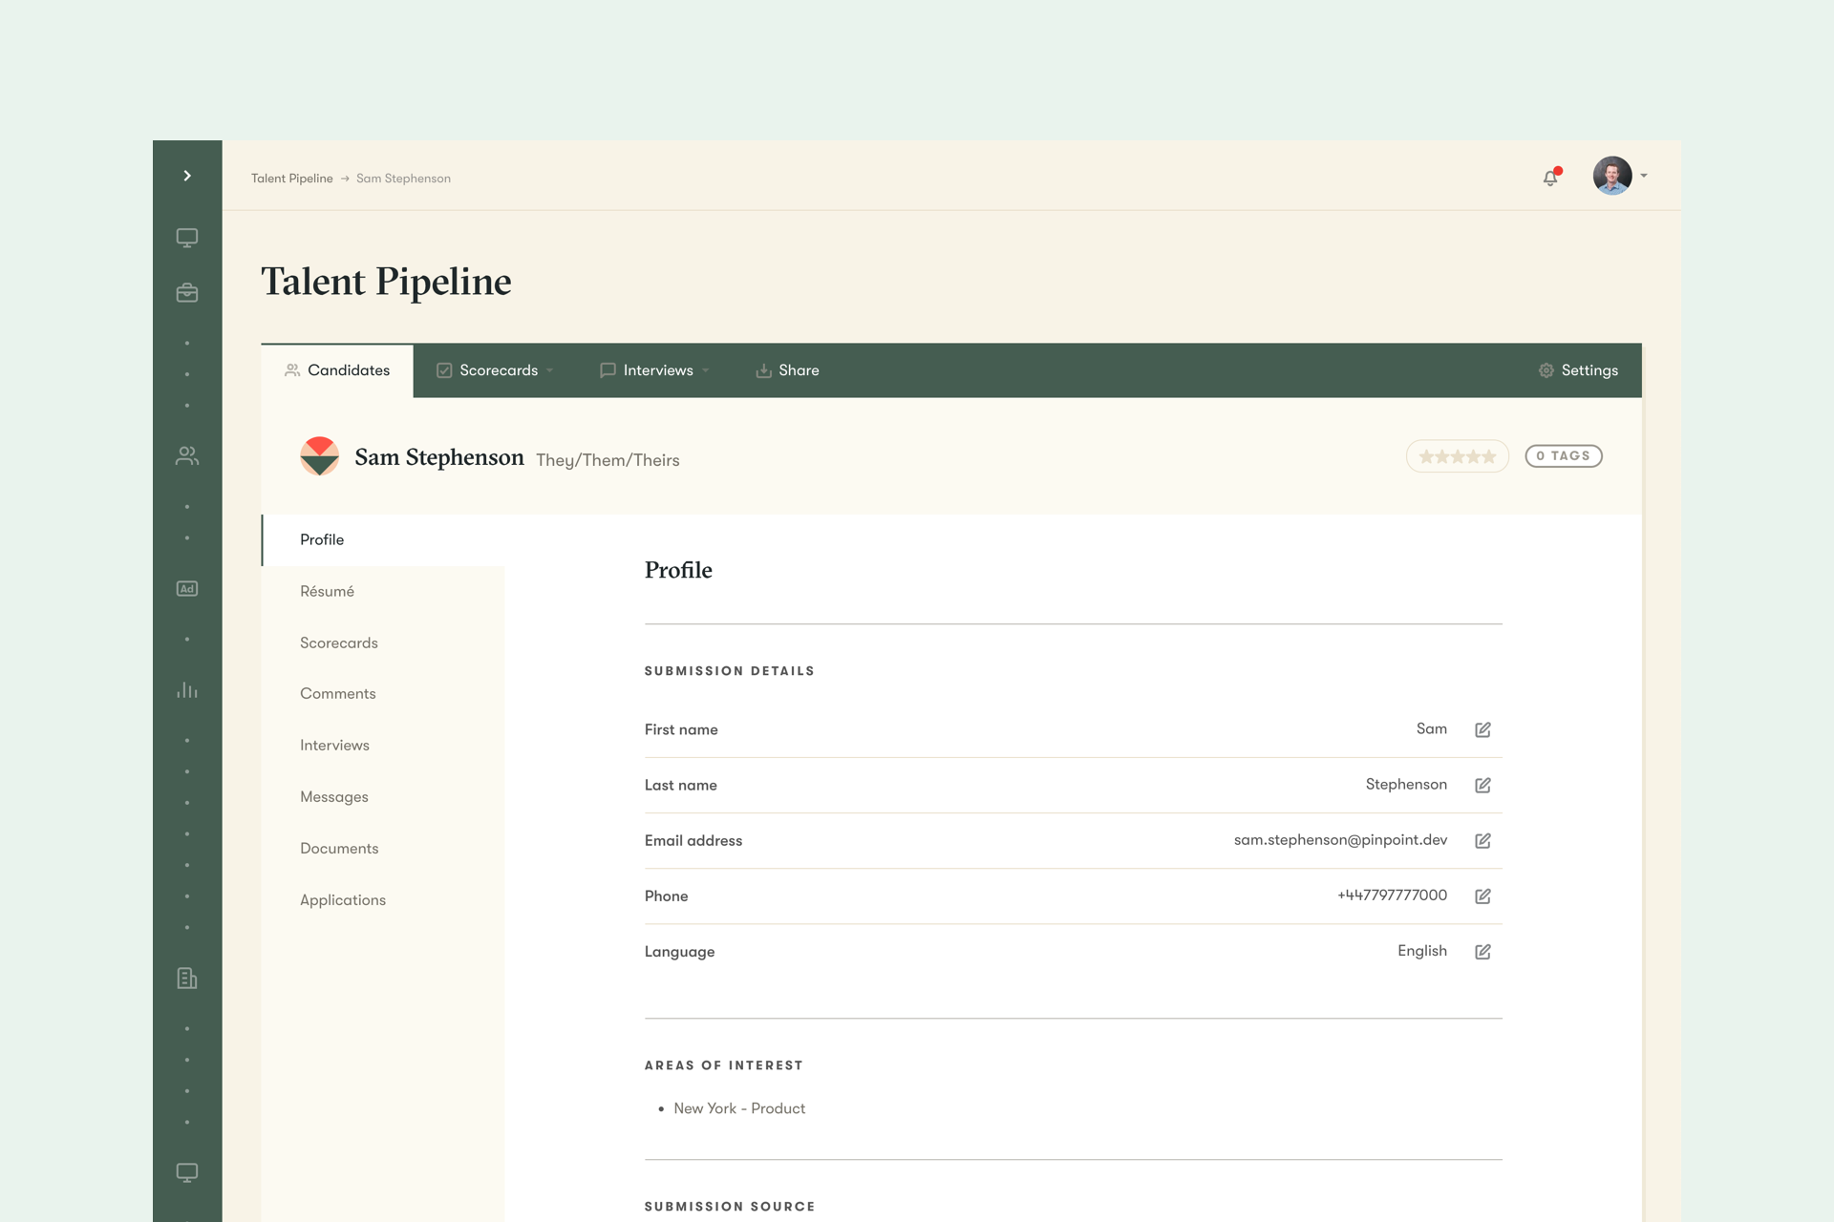Click the people candidates icon in sidebar
1834x1222 pixels.
pos(187,456)
